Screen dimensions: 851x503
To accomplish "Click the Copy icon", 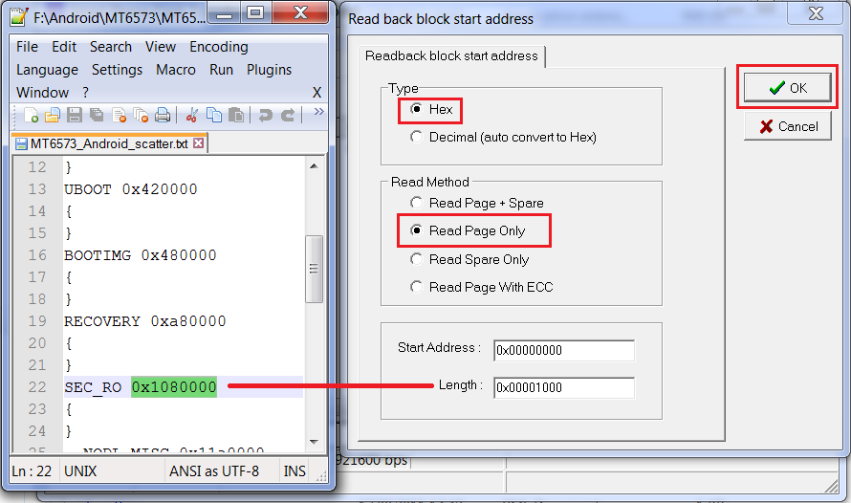I will (214, 115).
